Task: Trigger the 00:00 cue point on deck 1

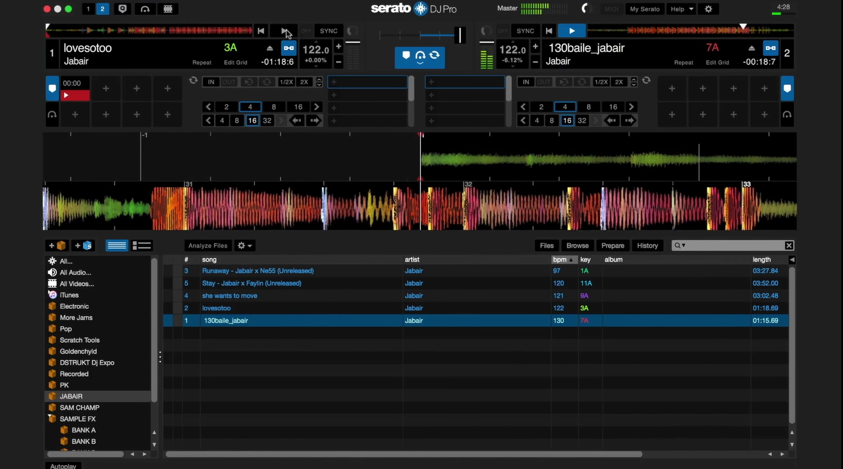Action: [75, 88]
